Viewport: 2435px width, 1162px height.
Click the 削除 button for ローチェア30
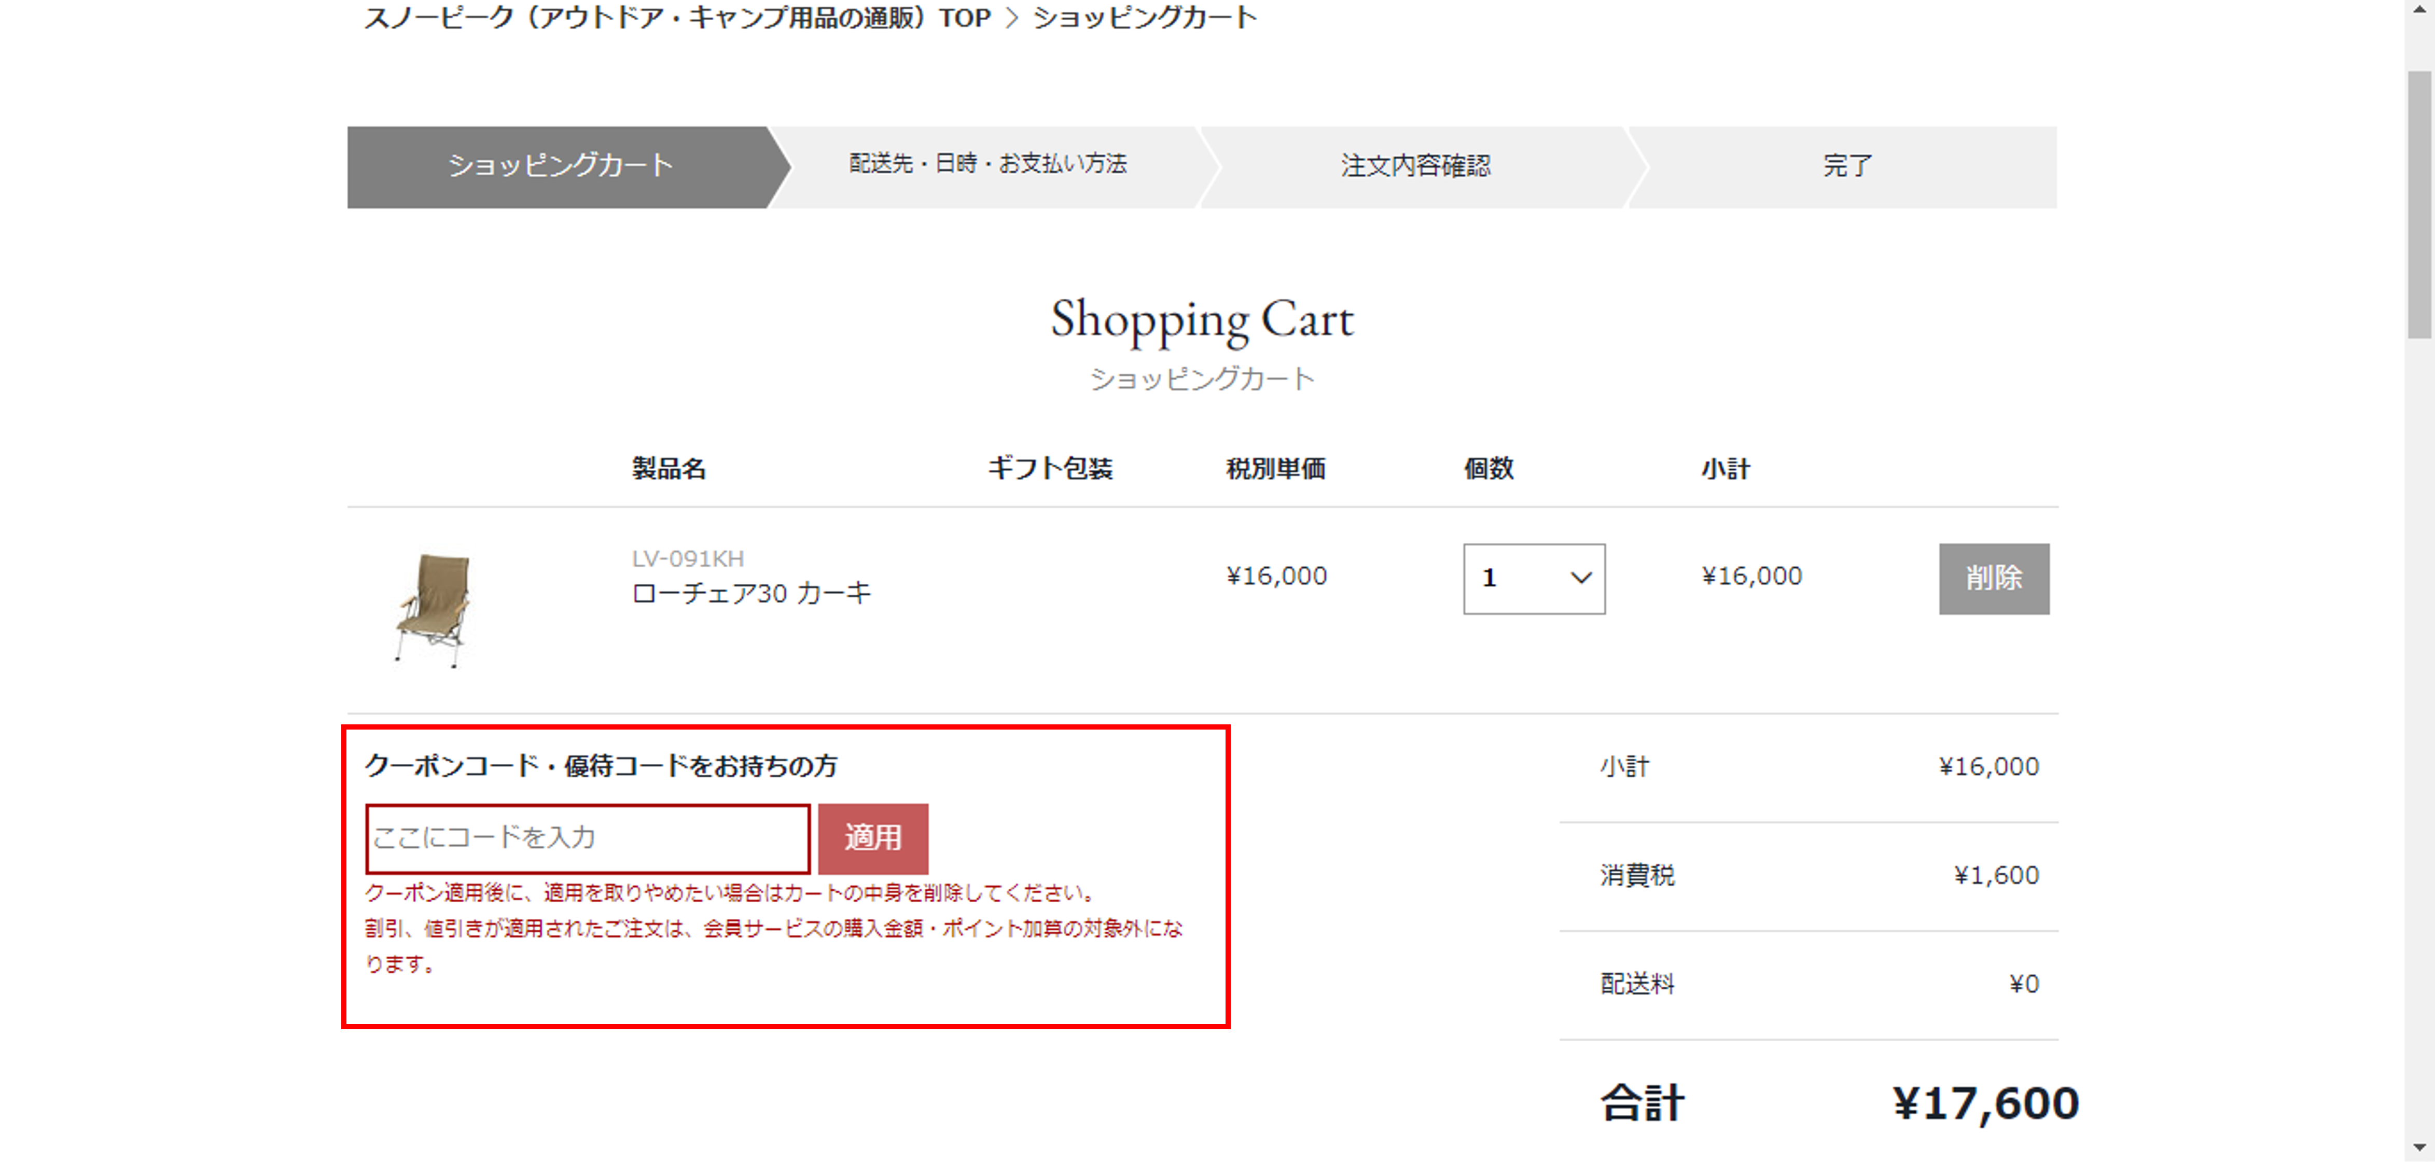pos(1994,578)
